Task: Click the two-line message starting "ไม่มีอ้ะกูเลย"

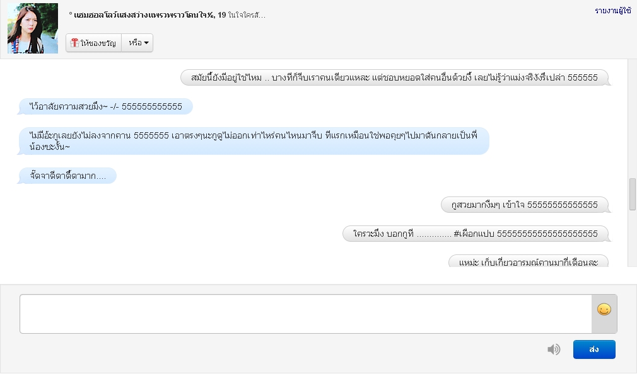Action: (x=254, y=141)
